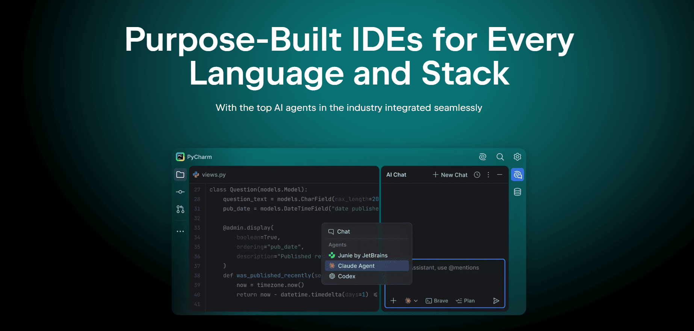Start a New Chat
The height and width of the screenshot is (331, 694).
[x=450, y=175]
